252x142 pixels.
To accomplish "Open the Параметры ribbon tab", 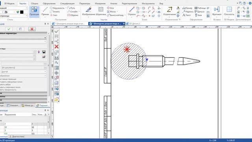I will click(x=85, y=4).
